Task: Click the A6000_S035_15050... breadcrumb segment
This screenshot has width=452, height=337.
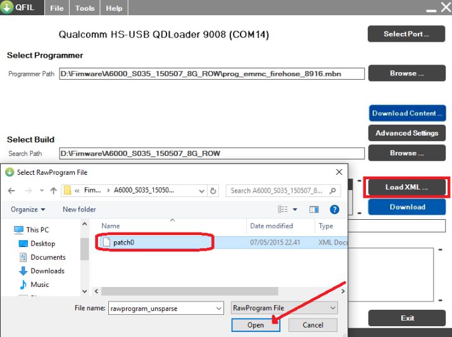Action: point(144,190)
